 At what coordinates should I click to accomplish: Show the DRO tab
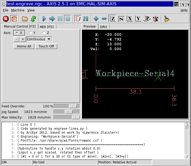tap(103, 27)
